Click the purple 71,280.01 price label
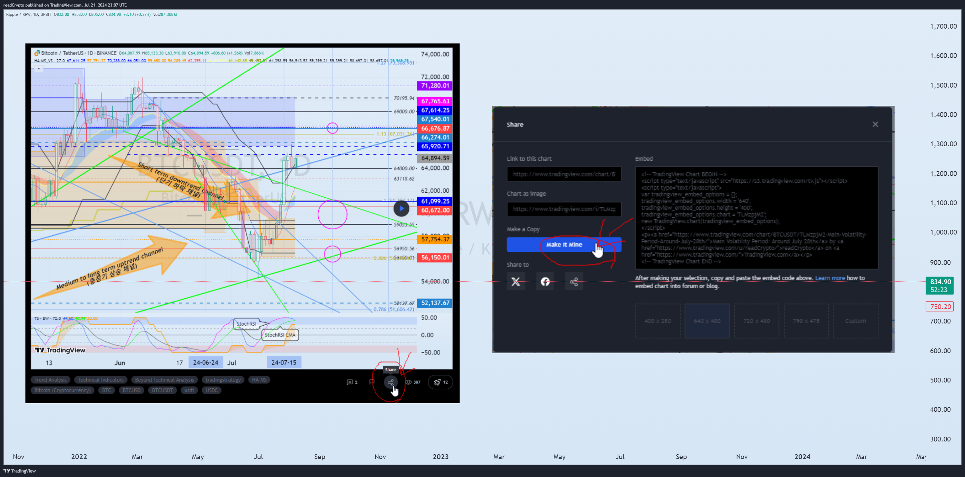The width and height of the screenshot is (965, 477). tap(435, 86)
